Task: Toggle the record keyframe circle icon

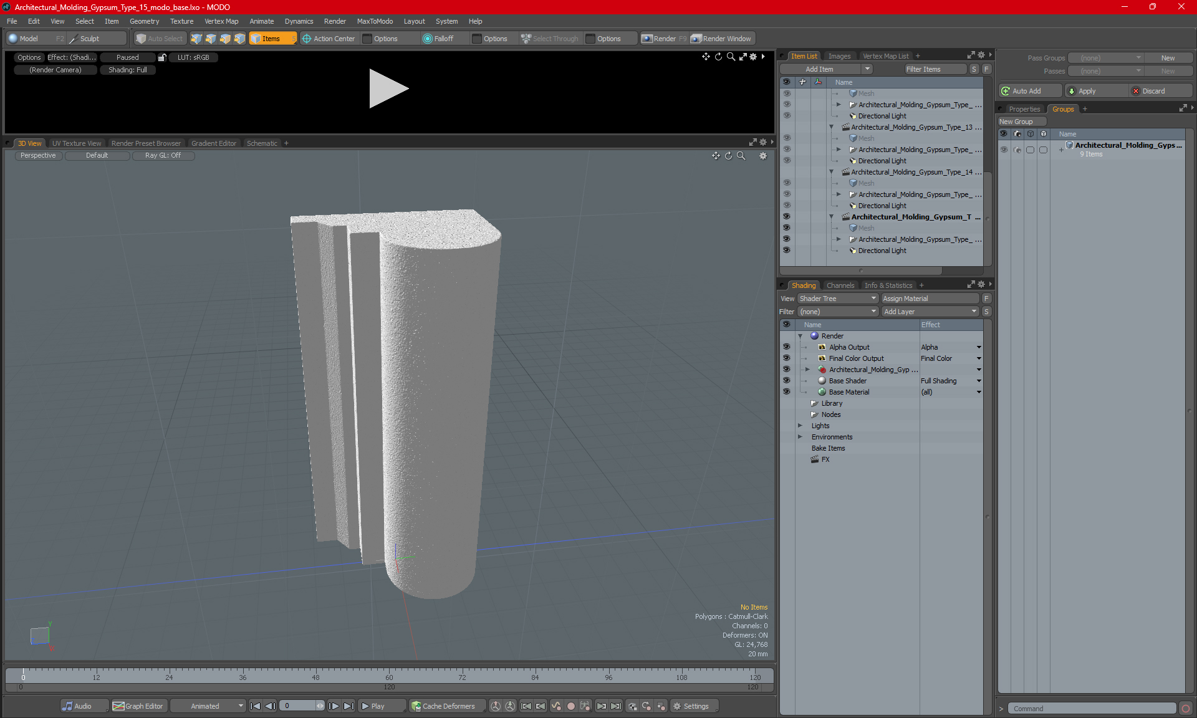Action: [570, 706]
